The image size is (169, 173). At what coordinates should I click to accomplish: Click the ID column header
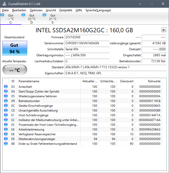tap(13, 81)
